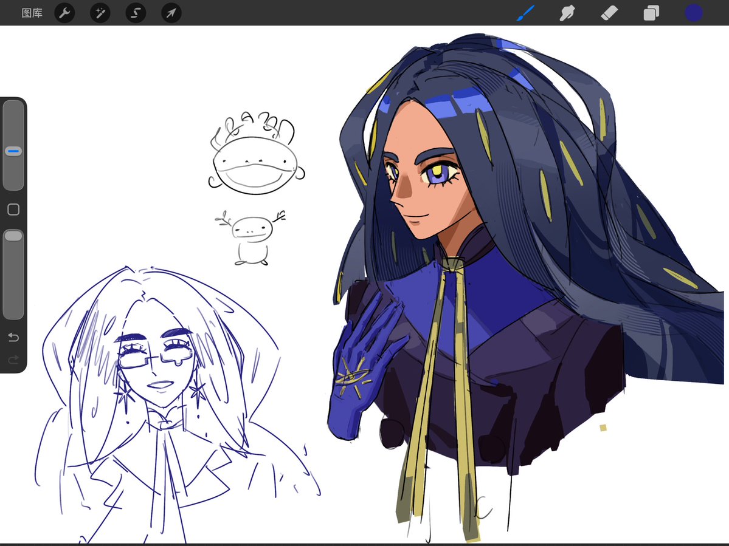Open the Actions wrench menu
729x546 pixels.
click(64, 13)
